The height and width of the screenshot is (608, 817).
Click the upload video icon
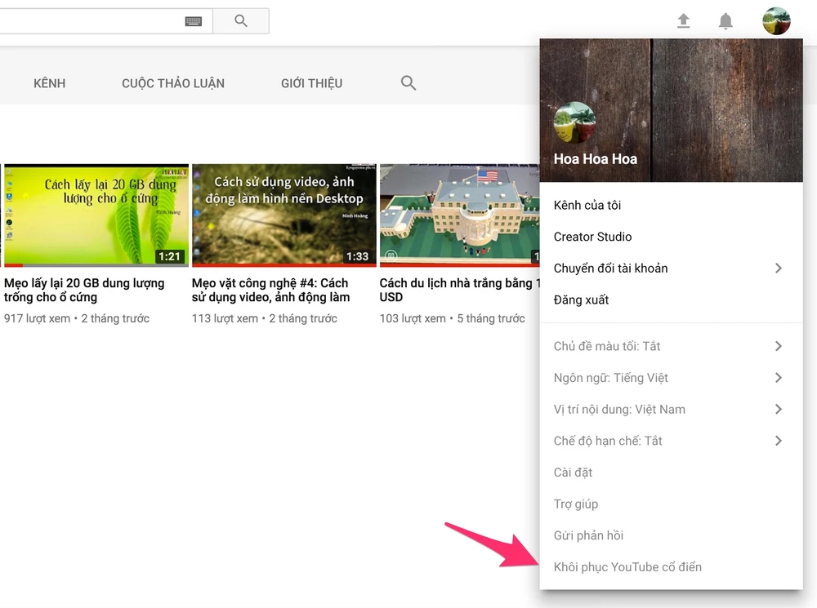(x=684, y=21)
